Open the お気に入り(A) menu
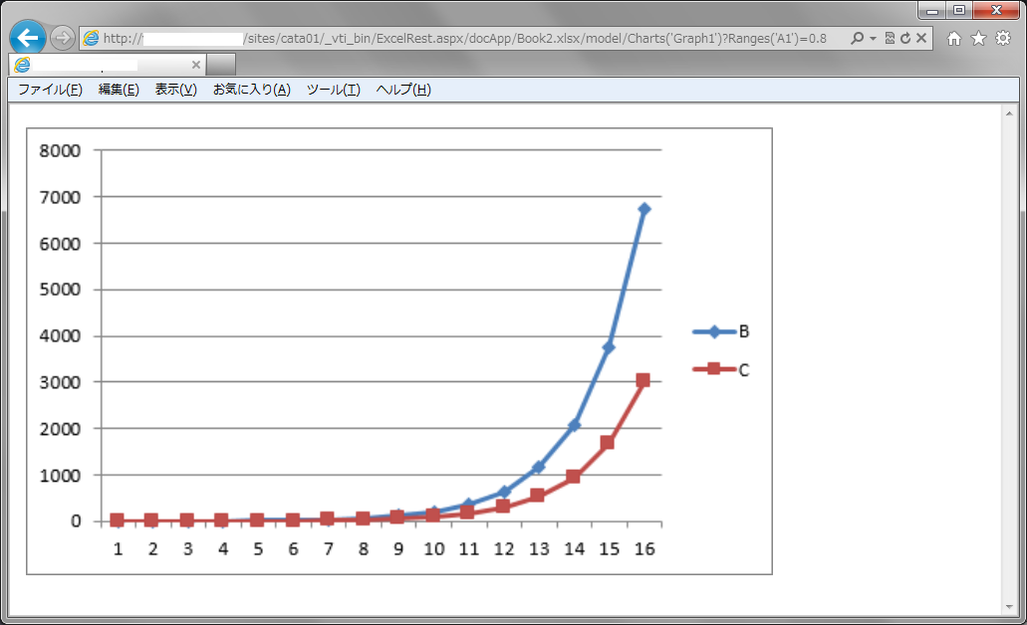The width and height of the screenshot is (1027, 625). (x=251, y=90)
